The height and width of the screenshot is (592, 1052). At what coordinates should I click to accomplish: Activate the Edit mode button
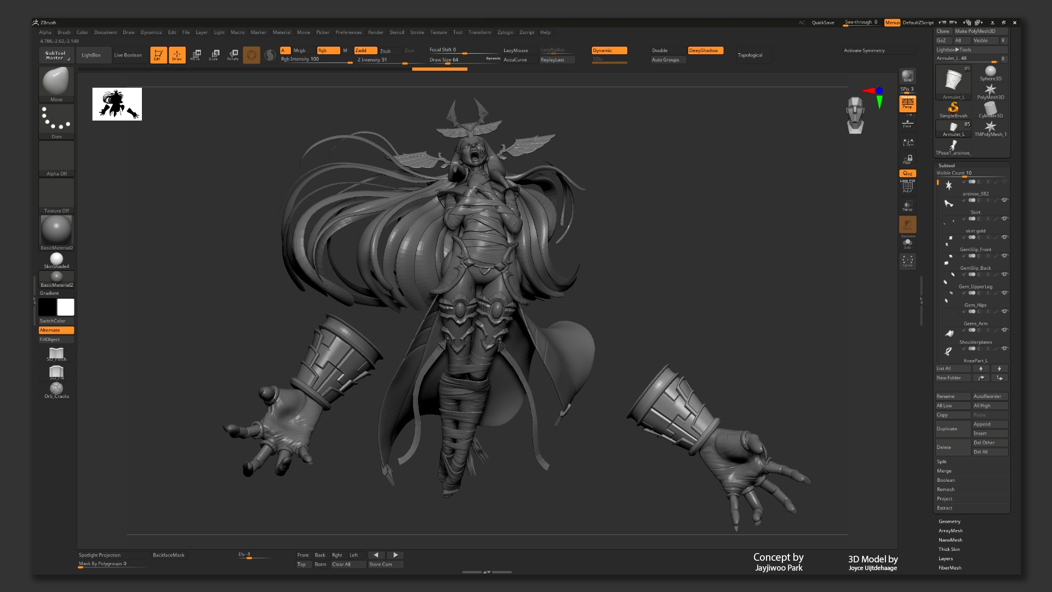(x=158, y=55)
